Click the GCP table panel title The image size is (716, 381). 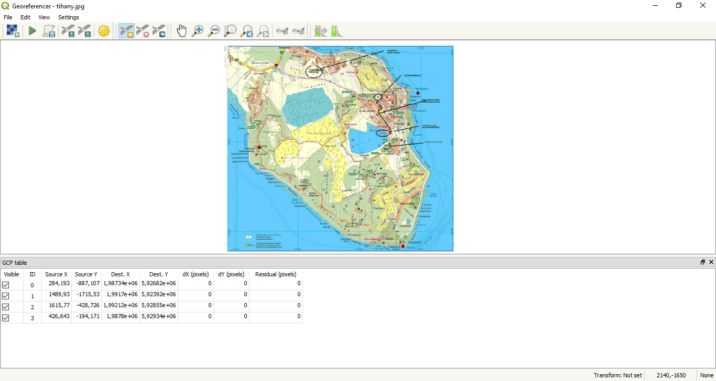pos(15,263)
